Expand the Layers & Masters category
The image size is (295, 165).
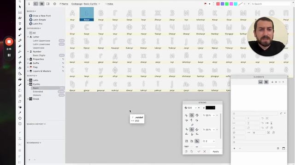[28, 71]
